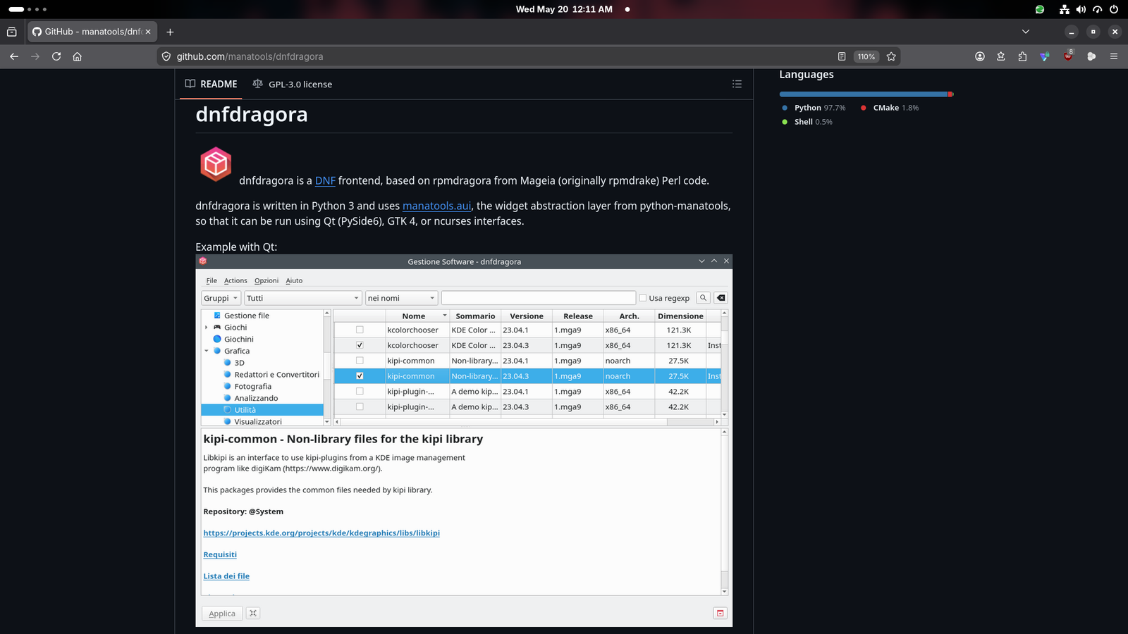1128x634 pixels.
Task: Open the extensions puzzle-piece menu
Action: 1022,56
